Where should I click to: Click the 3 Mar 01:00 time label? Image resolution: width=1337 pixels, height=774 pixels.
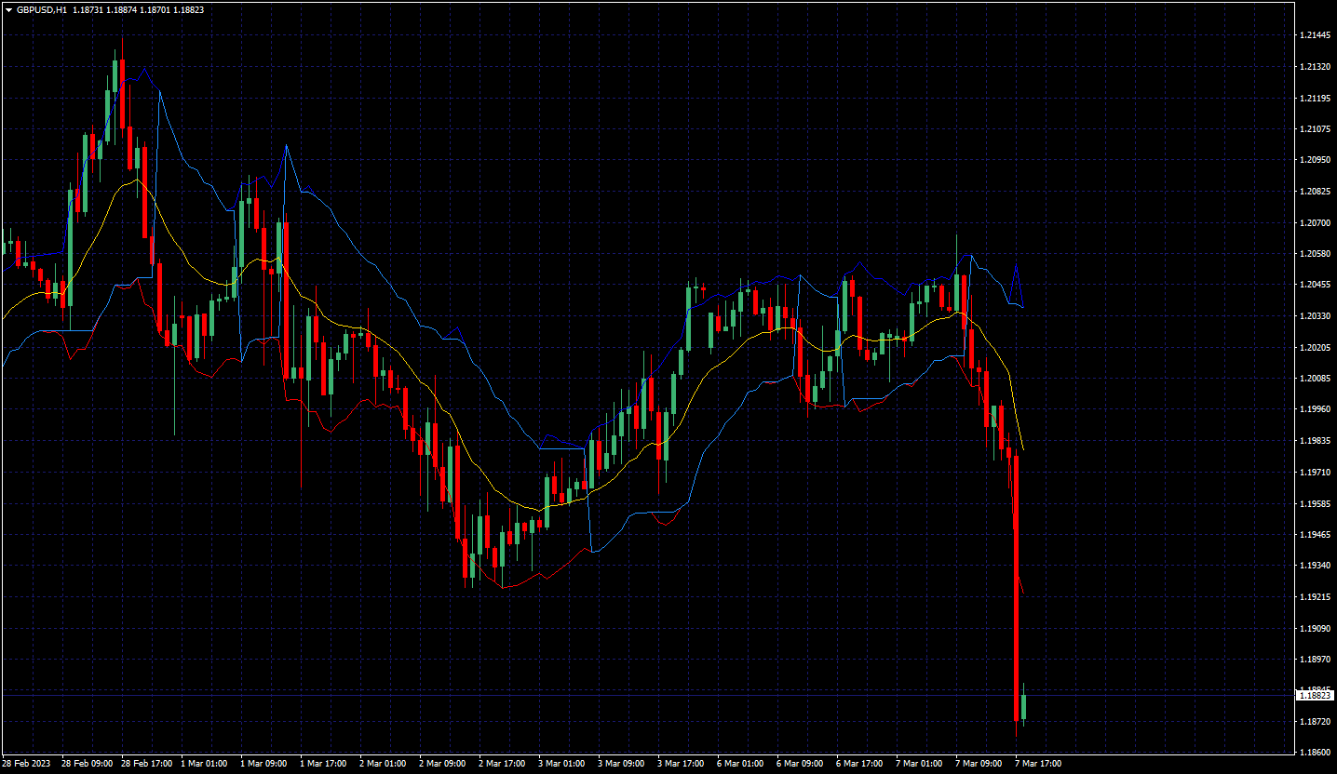coord(561,764)
